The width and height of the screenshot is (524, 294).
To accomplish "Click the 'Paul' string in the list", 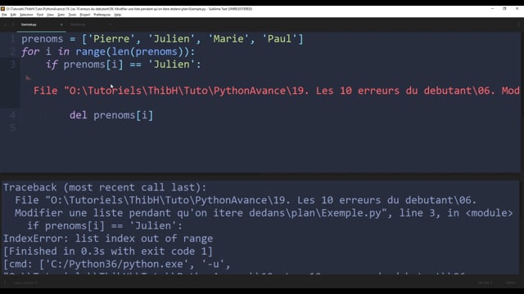I will (x=280, y=39).
